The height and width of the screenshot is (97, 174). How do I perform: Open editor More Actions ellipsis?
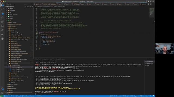(x=153, y=4)
